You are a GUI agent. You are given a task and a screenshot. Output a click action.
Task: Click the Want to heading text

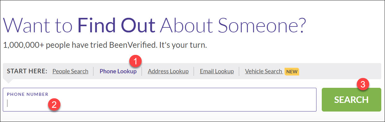tap(38, 25)
